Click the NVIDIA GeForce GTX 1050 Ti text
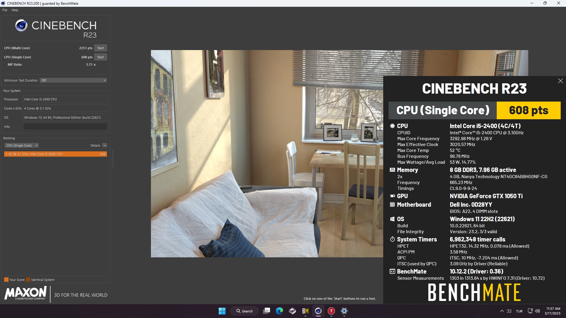This screenshot has width=566, height=318. coord(486,196)
